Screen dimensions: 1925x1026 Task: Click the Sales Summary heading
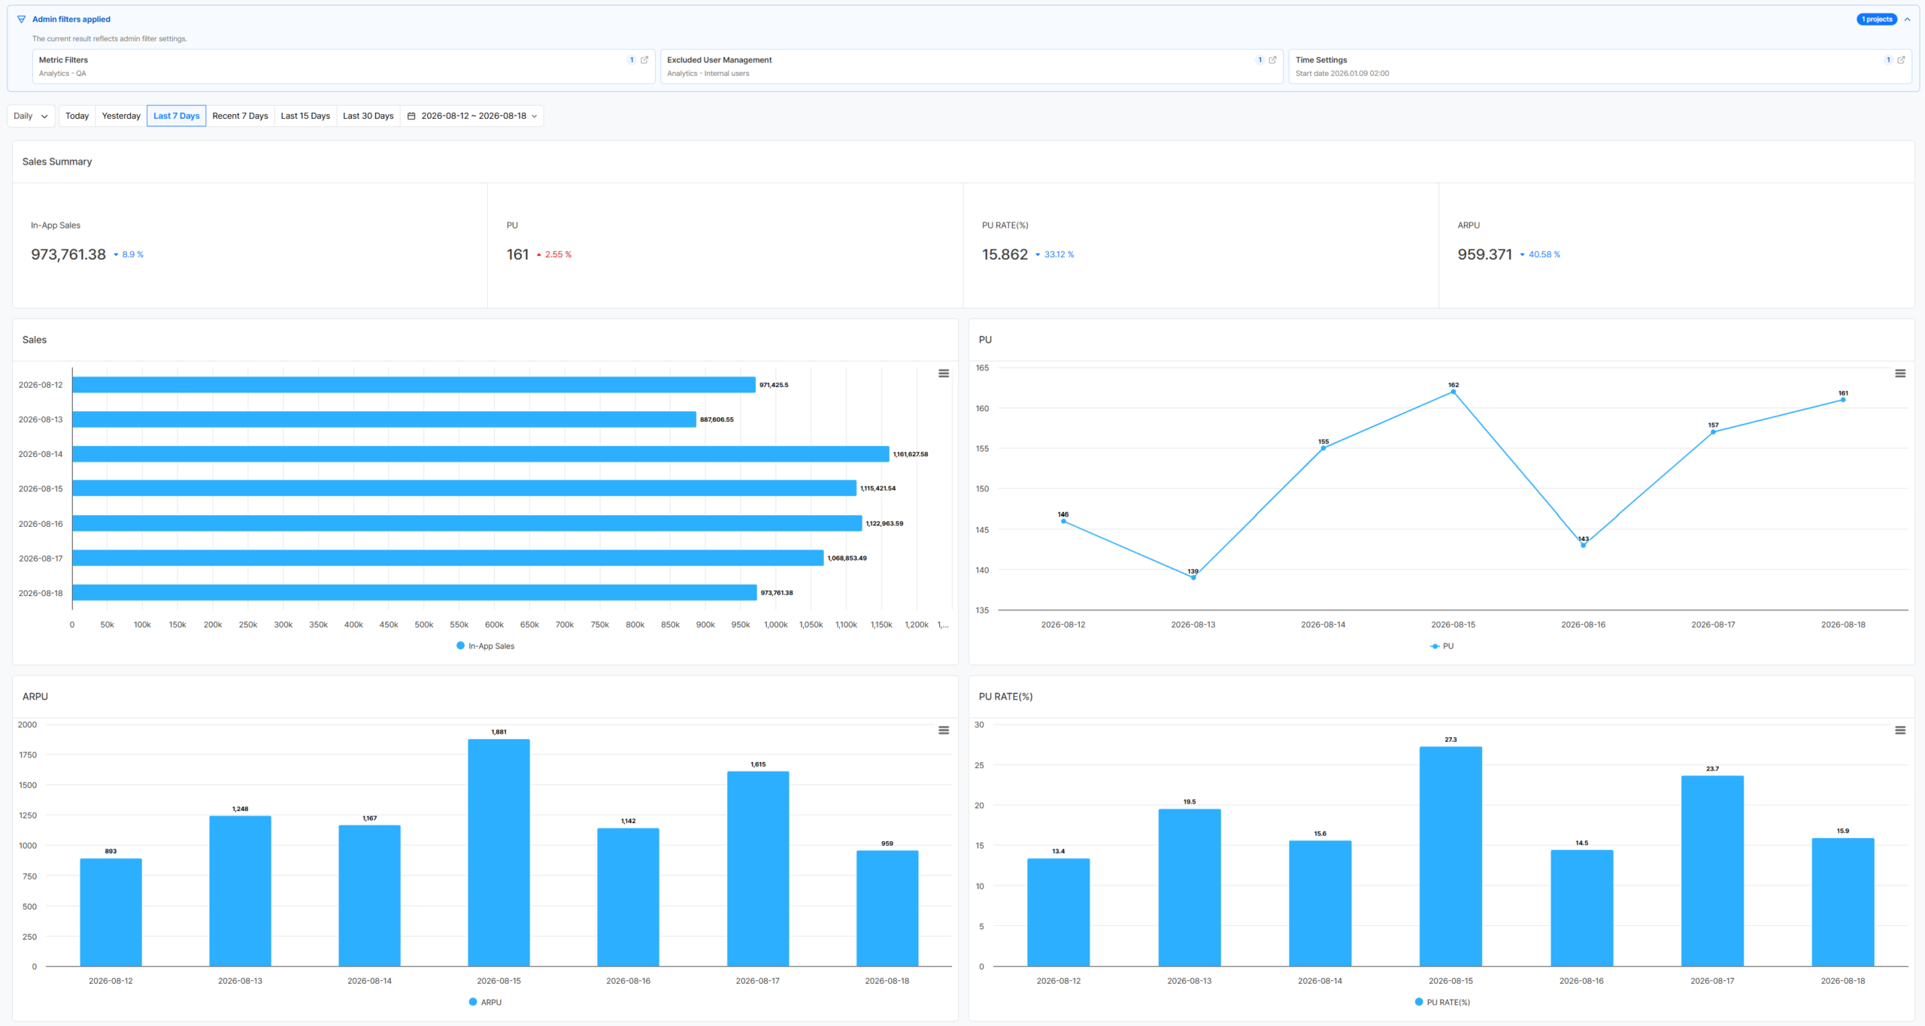(57, 162)
